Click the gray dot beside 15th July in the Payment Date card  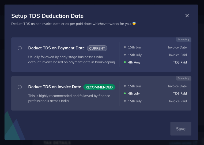[125, 55]
